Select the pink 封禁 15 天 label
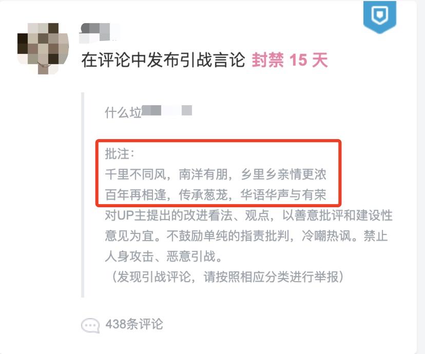Screen dimensions: 425x354 point(289,60)
